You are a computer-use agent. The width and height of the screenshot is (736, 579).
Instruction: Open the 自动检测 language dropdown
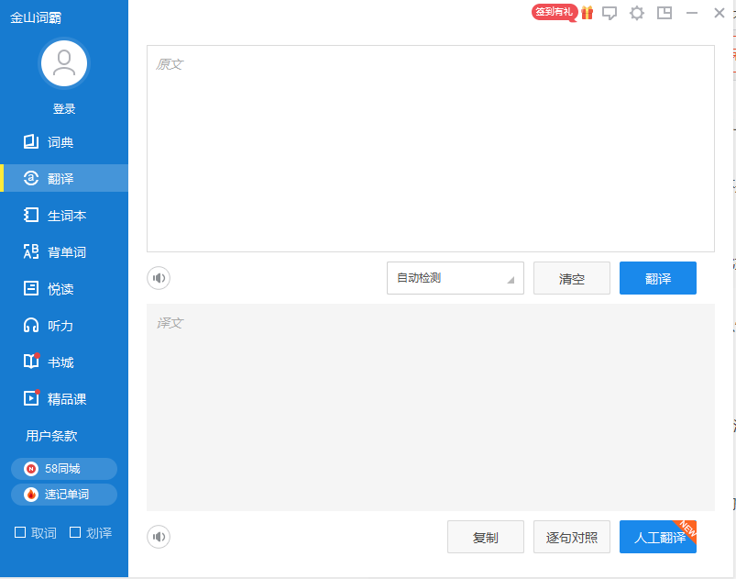[x=456, y=278]
